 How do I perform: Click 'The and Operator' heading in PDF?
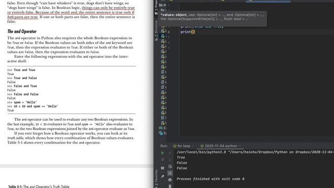click(x=22, y=31)
